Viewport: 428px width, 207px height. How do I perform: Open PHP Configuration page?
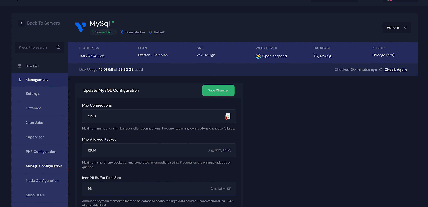[x=41, y=152]
